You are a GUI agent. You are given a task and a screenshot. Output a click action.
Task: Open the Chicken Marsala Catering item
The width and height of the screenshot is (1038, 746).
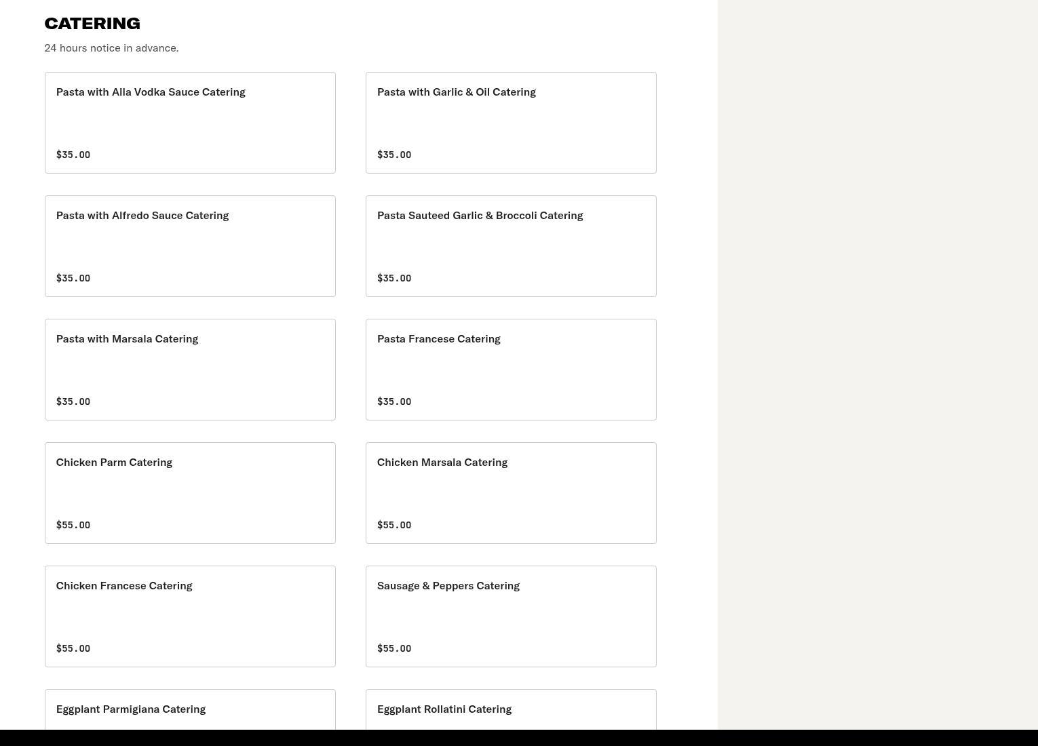(511, 493)
